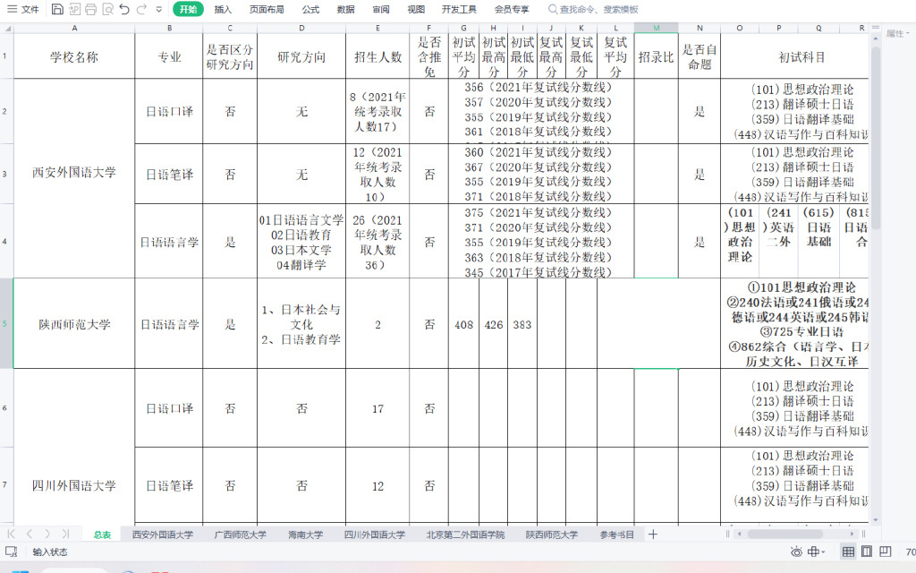Open the 北京第二外国语学院 sheet tab

pos(465,535)
